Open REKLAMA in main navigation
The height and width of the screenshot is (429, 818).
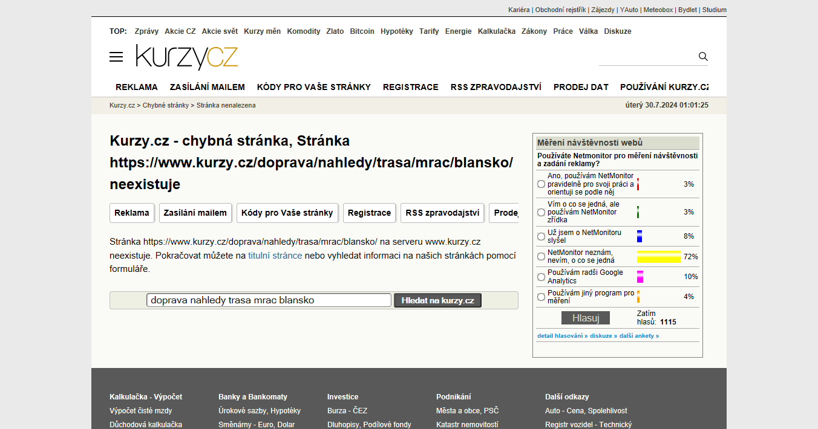pos(137,87)
